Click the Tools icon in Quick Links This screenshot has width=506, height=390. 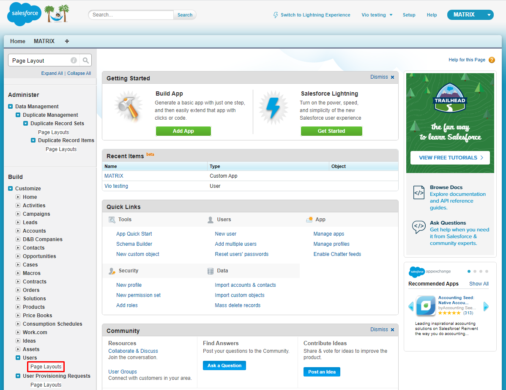(112, 220)
